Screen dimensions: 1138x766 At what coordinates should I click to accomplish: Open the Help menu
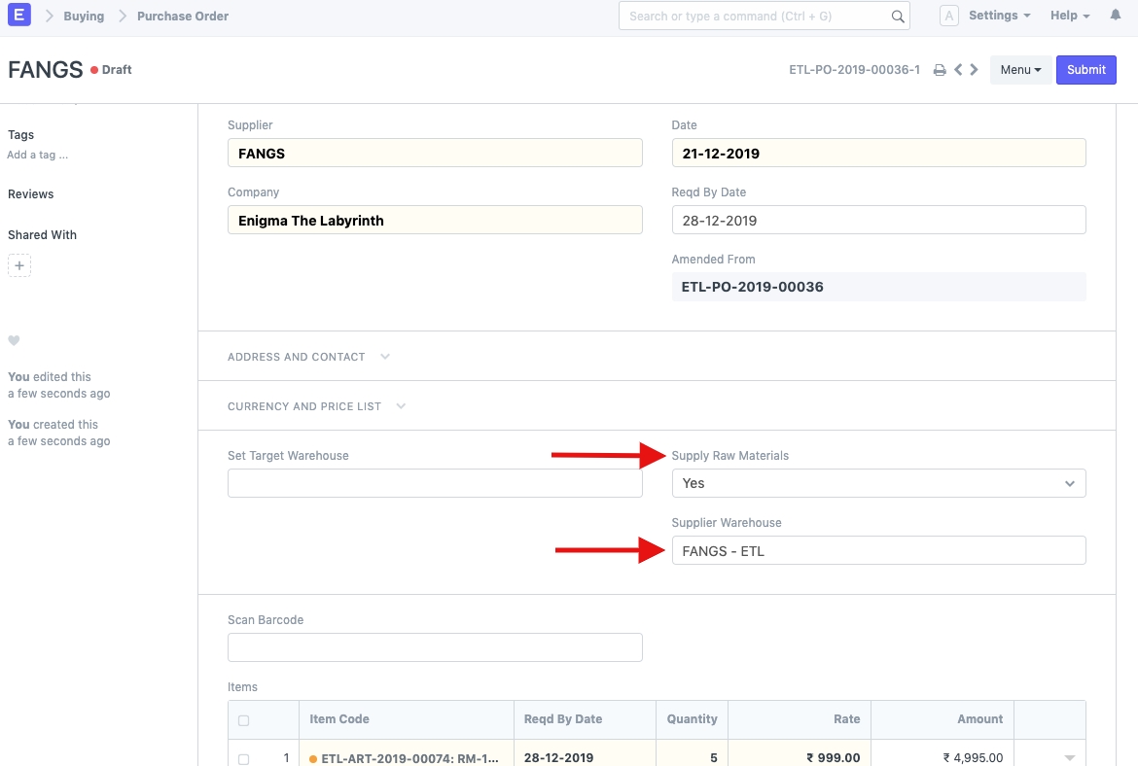click(x=1069, y=16)
